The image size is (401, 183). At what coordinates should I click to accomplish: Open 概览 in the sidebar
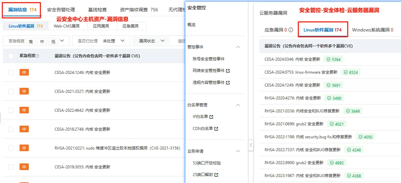click(191, 25)
